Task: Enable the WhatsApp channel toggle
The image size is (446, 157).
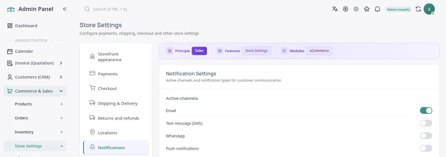Action: [426, 136]
